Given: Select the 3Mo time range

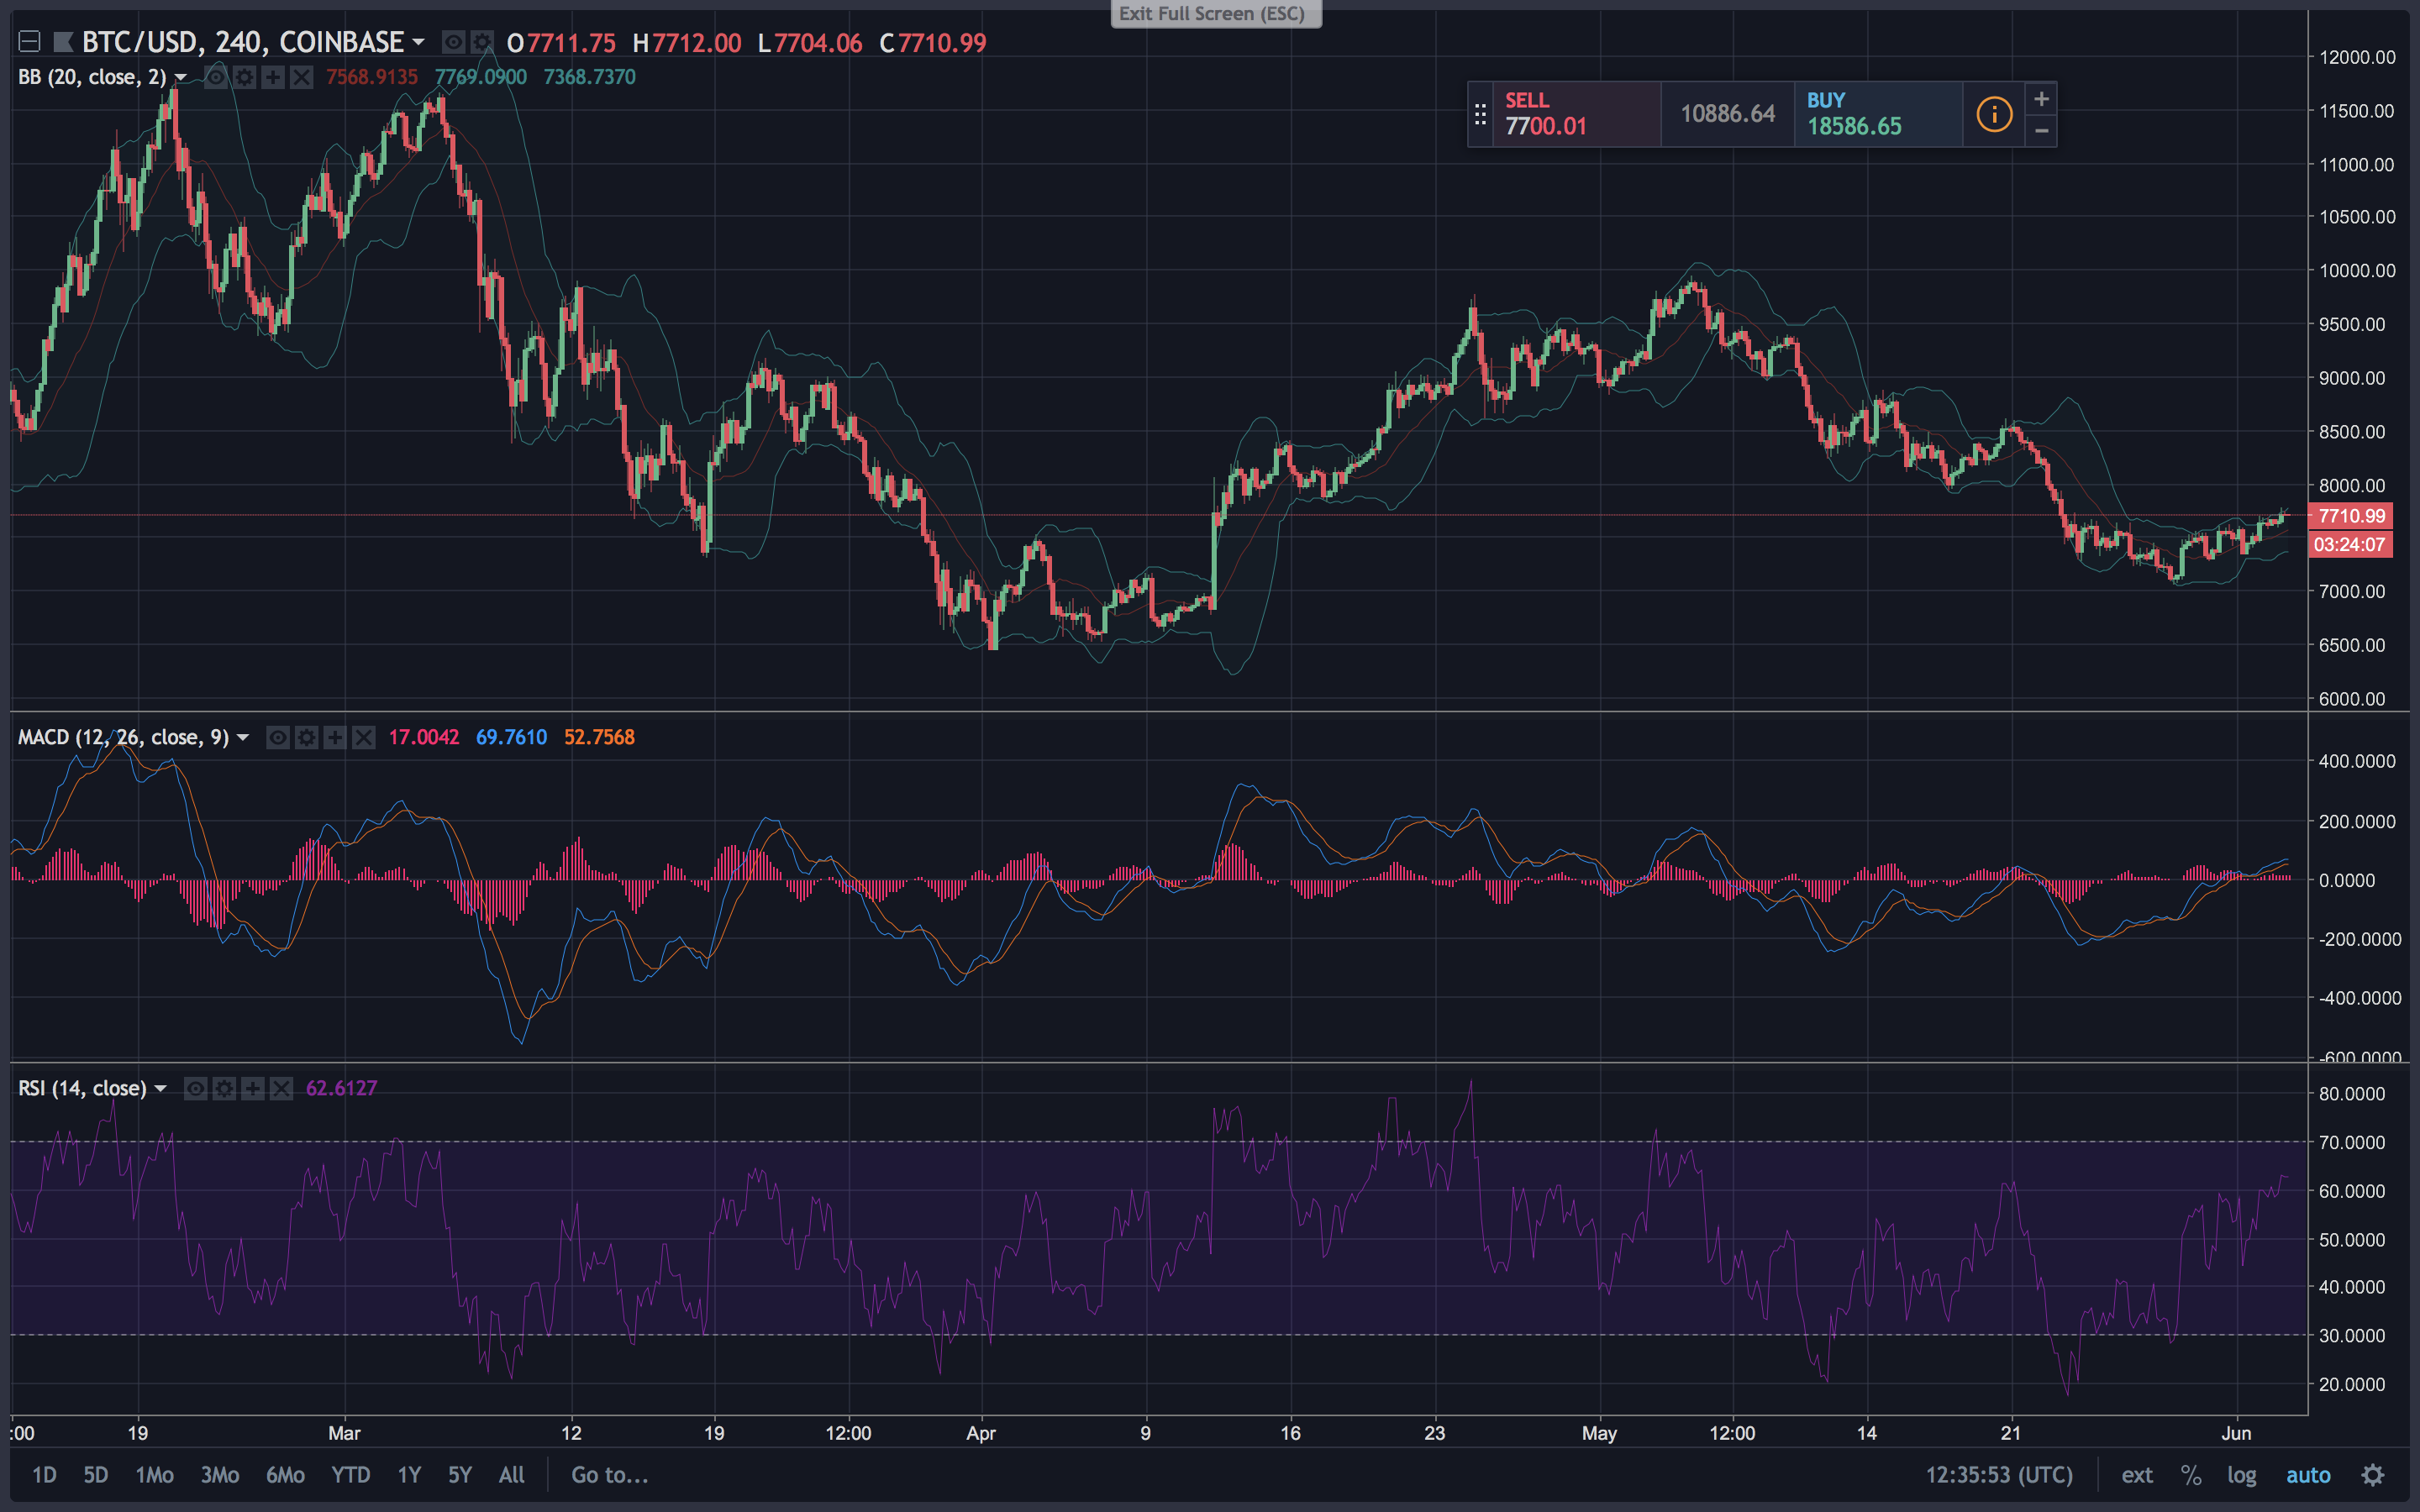Looking at the screenshot, I should [220, 1475].
